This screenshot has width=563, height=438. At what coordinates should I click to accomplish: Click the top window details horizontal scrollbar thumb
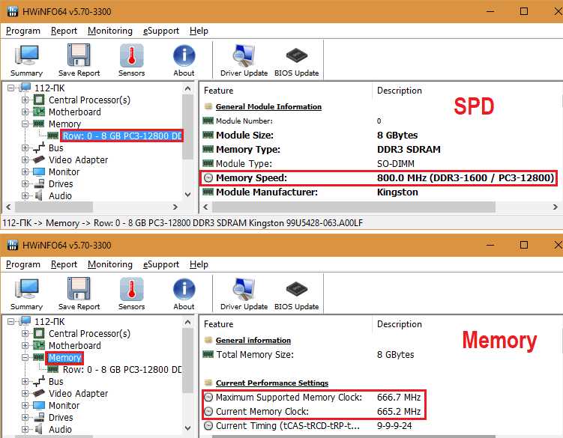[354, 207]
